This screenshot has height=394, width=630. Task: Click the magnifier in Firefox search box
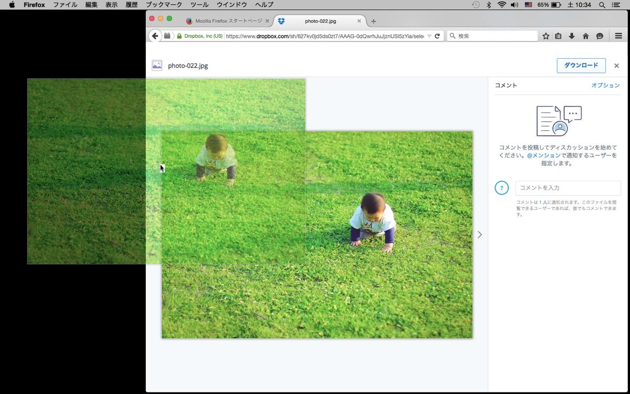453,36
